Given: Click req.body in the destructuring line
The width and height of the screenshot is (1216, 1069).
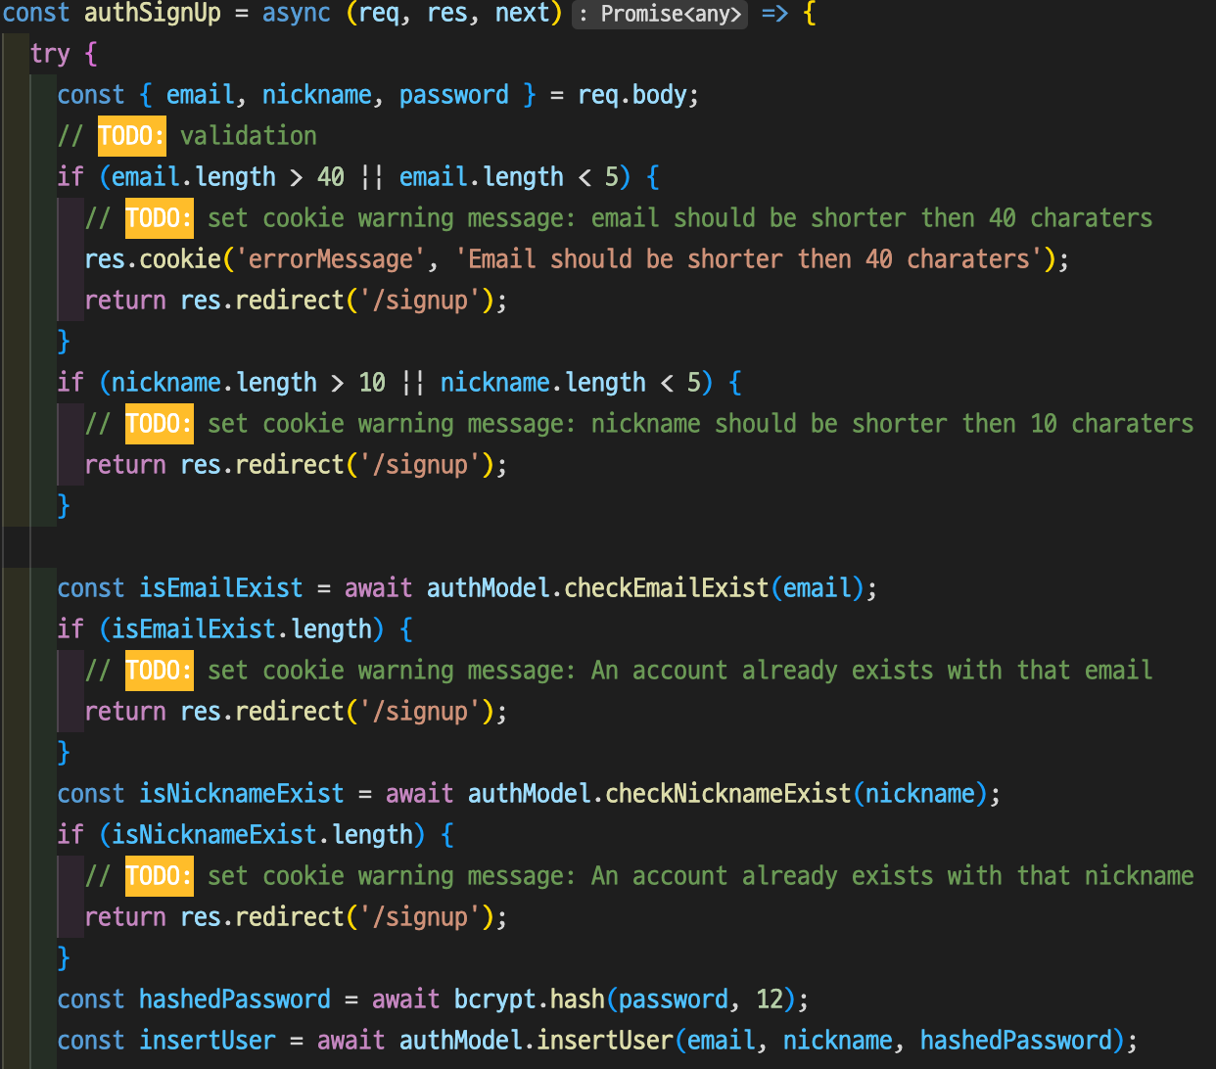Looking at the screenshot, I should 631,95.
